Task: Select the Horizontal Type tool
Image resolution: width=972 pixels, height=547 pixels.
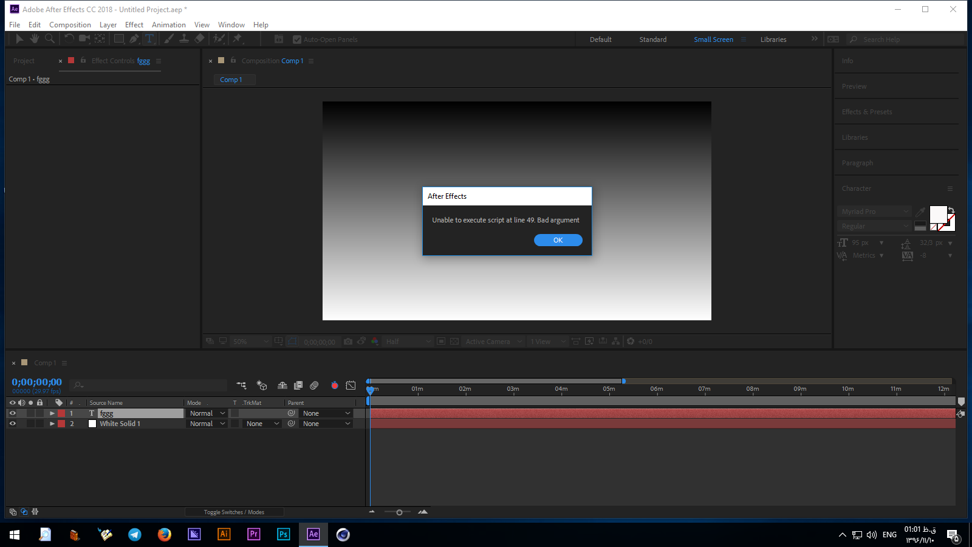Action: pyautogui.click(x=149, y=39)
